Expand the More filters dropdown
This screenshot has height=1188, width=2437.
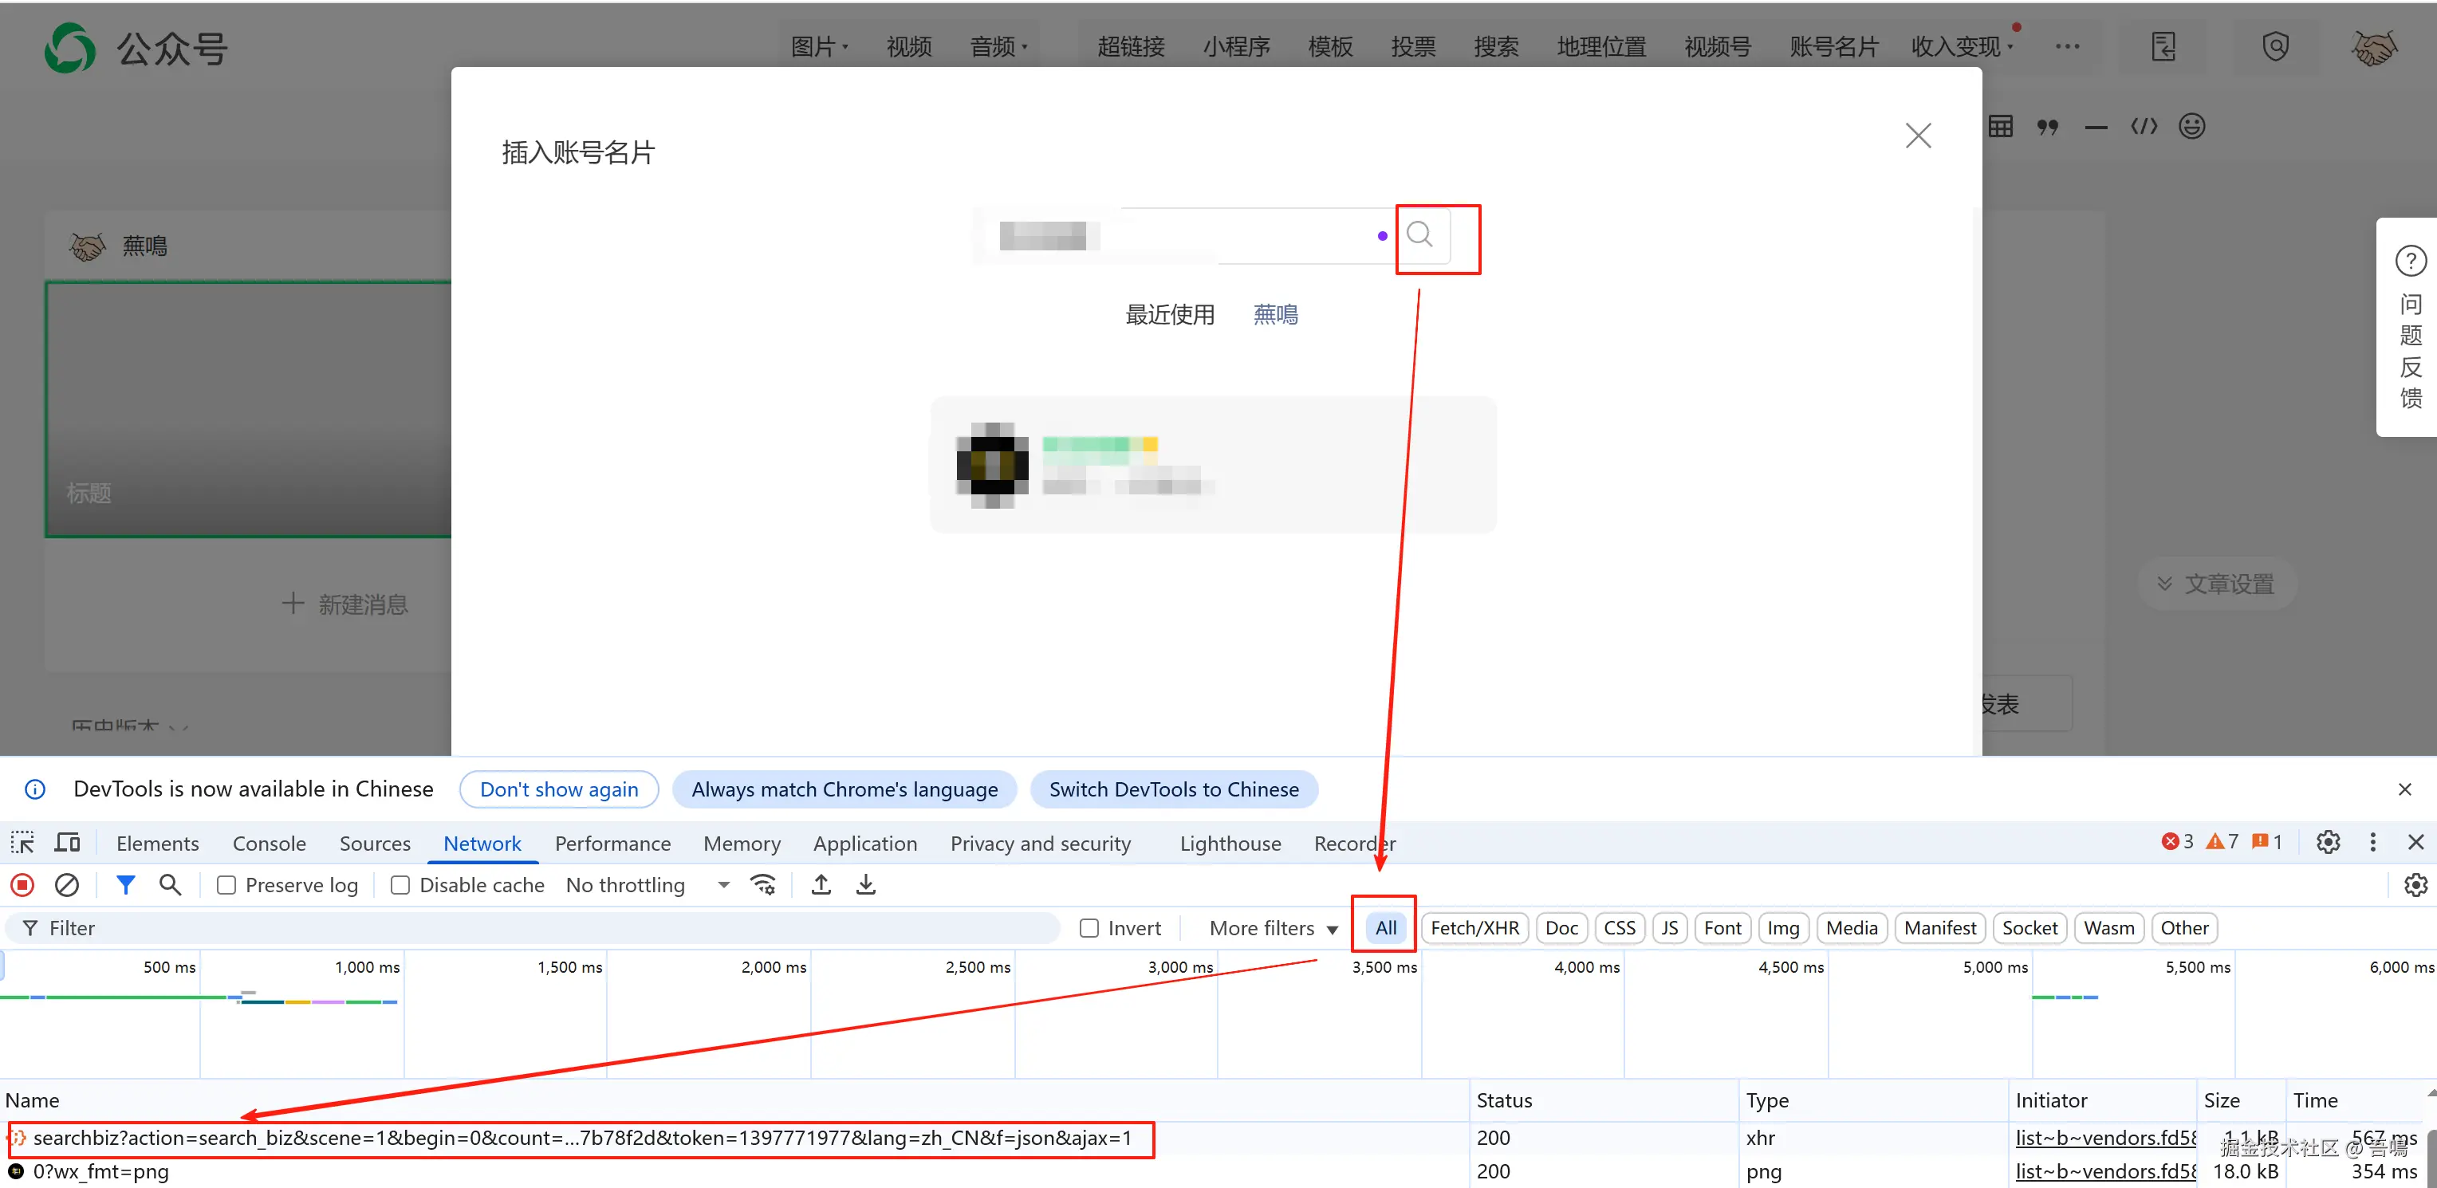point(1273,928)
